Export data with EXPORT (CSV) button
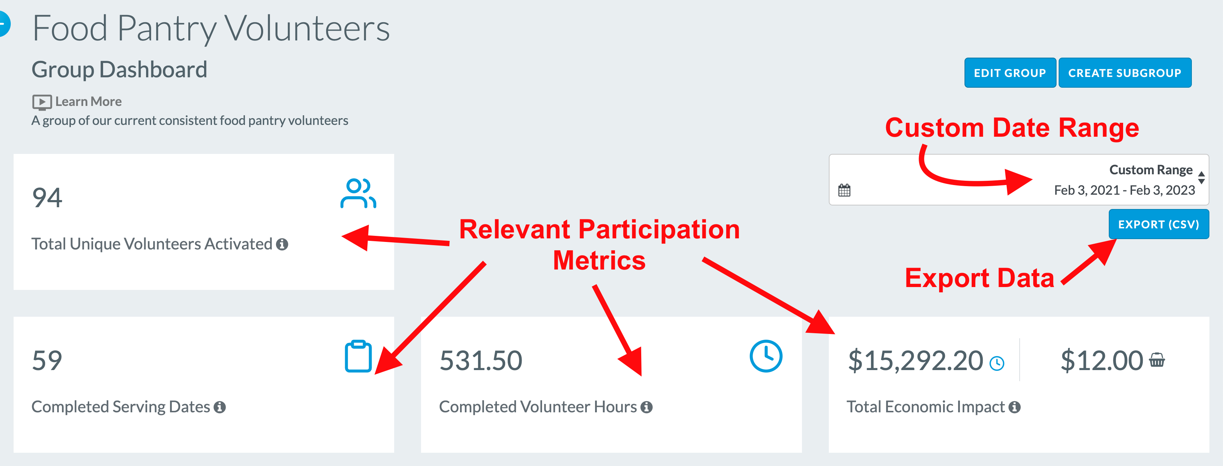This screenshot has width=1223, height=466. 1159,224
